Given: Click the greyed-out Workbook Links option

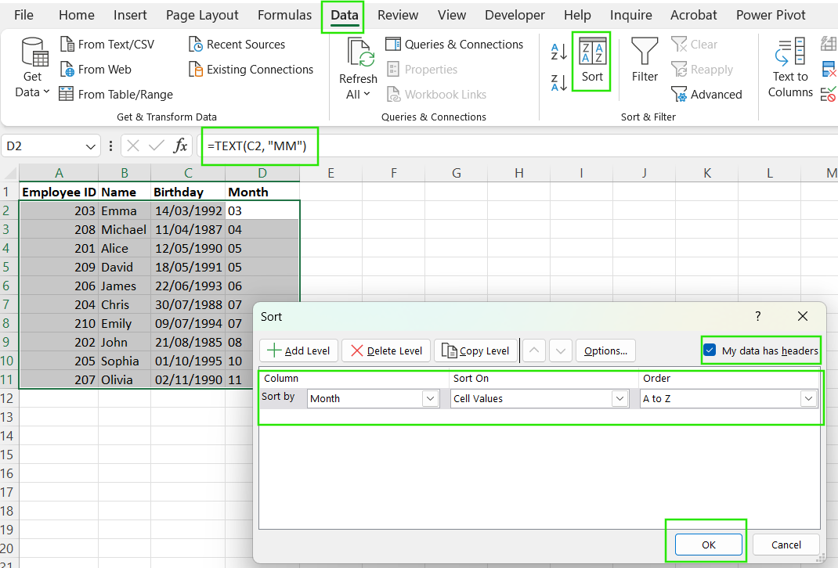Looking at the screenshot, I should [x=437, y=95].
